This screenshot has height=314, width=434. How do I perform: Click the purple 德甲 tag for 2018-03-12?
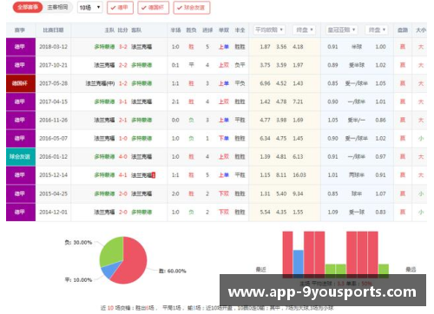point(21,47)
